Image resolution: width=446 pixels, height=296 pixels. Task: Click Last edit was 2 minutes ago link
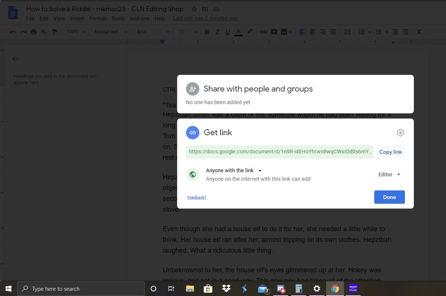pos(205,18)
